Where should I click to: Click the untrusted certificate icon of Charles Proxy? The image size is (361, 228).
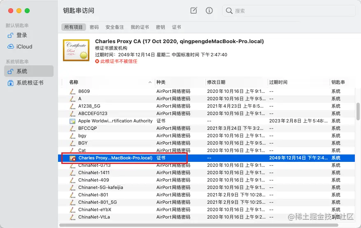[72, 158]
